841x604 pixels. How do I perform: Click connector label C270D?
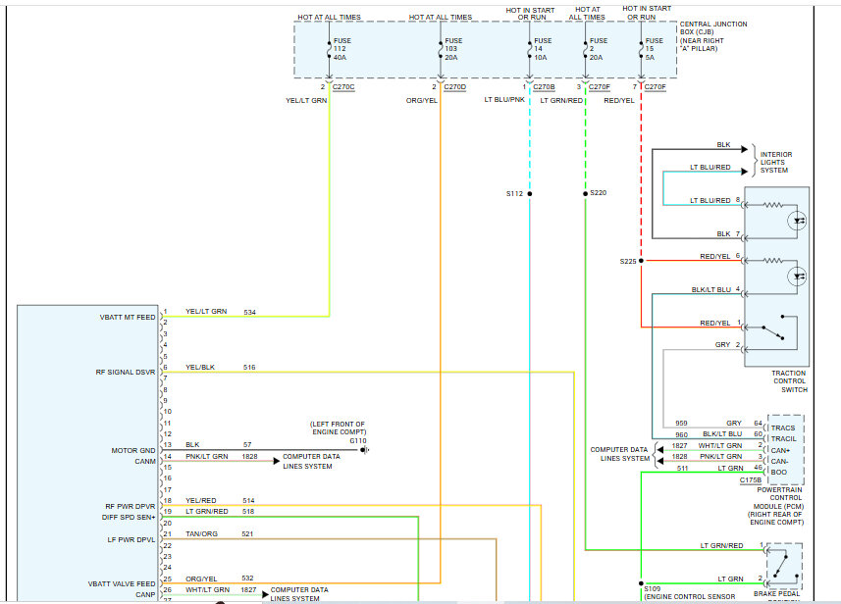[454, 87]
